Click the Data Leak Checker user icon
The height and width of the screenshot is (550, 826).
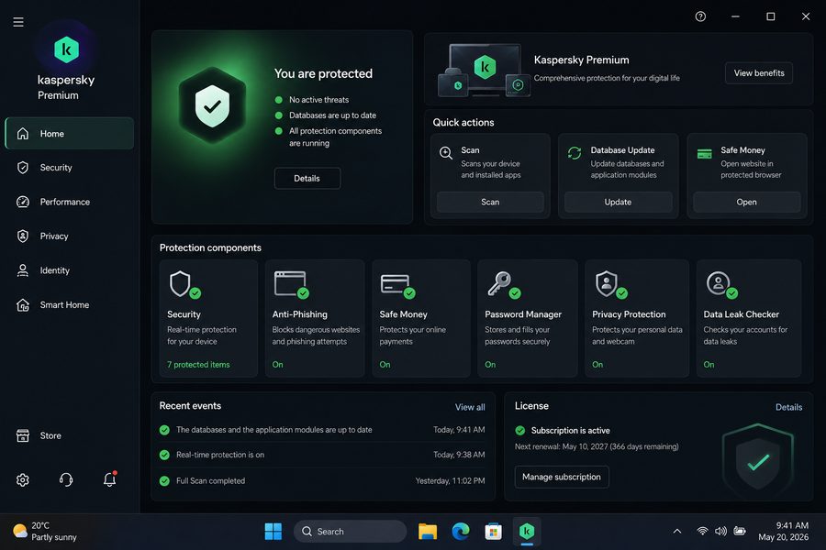coord(721,285)
